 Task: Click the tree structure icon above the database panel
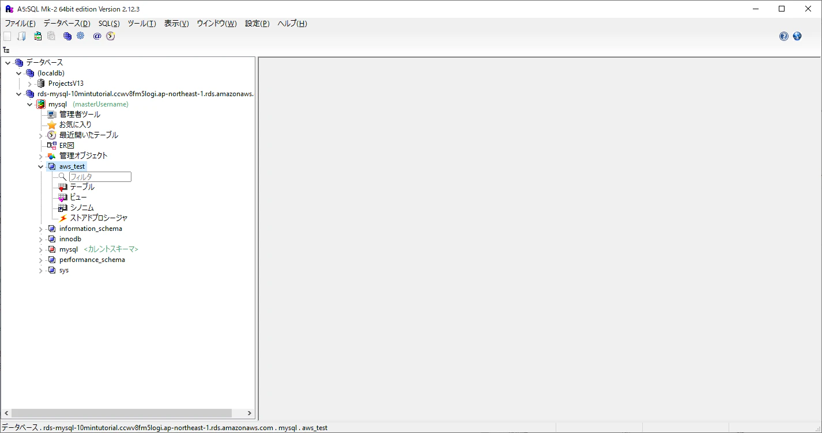coord(6,50)
